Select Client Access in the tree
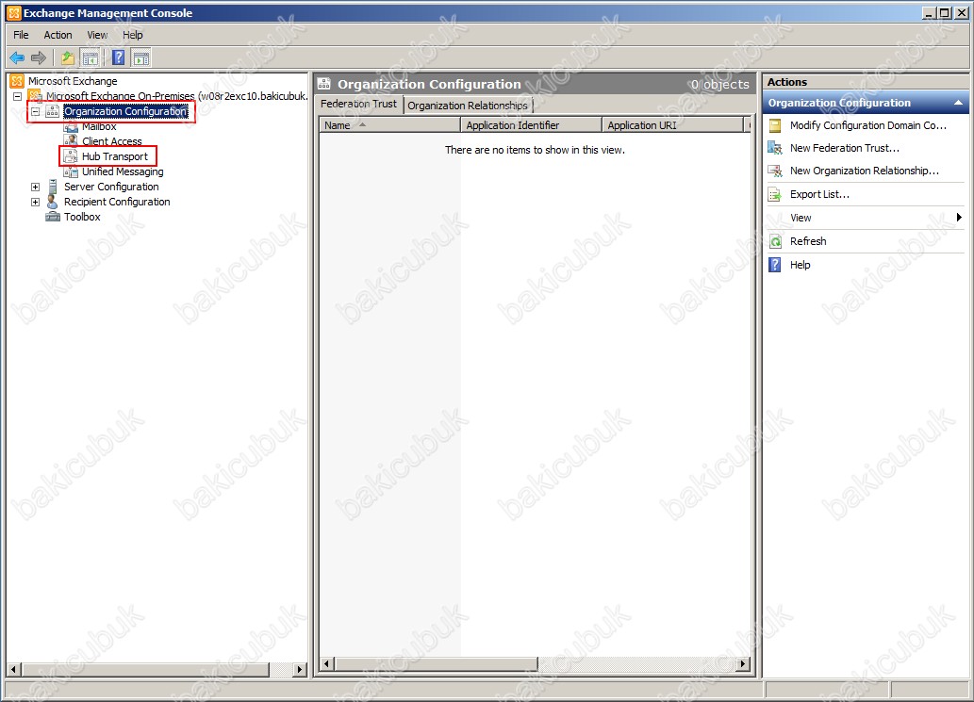Screen dimensions: 974x702 click(112, 141)
